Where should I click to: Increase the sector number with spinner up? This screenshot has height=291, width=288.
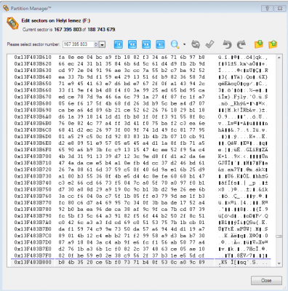[96, 43]
